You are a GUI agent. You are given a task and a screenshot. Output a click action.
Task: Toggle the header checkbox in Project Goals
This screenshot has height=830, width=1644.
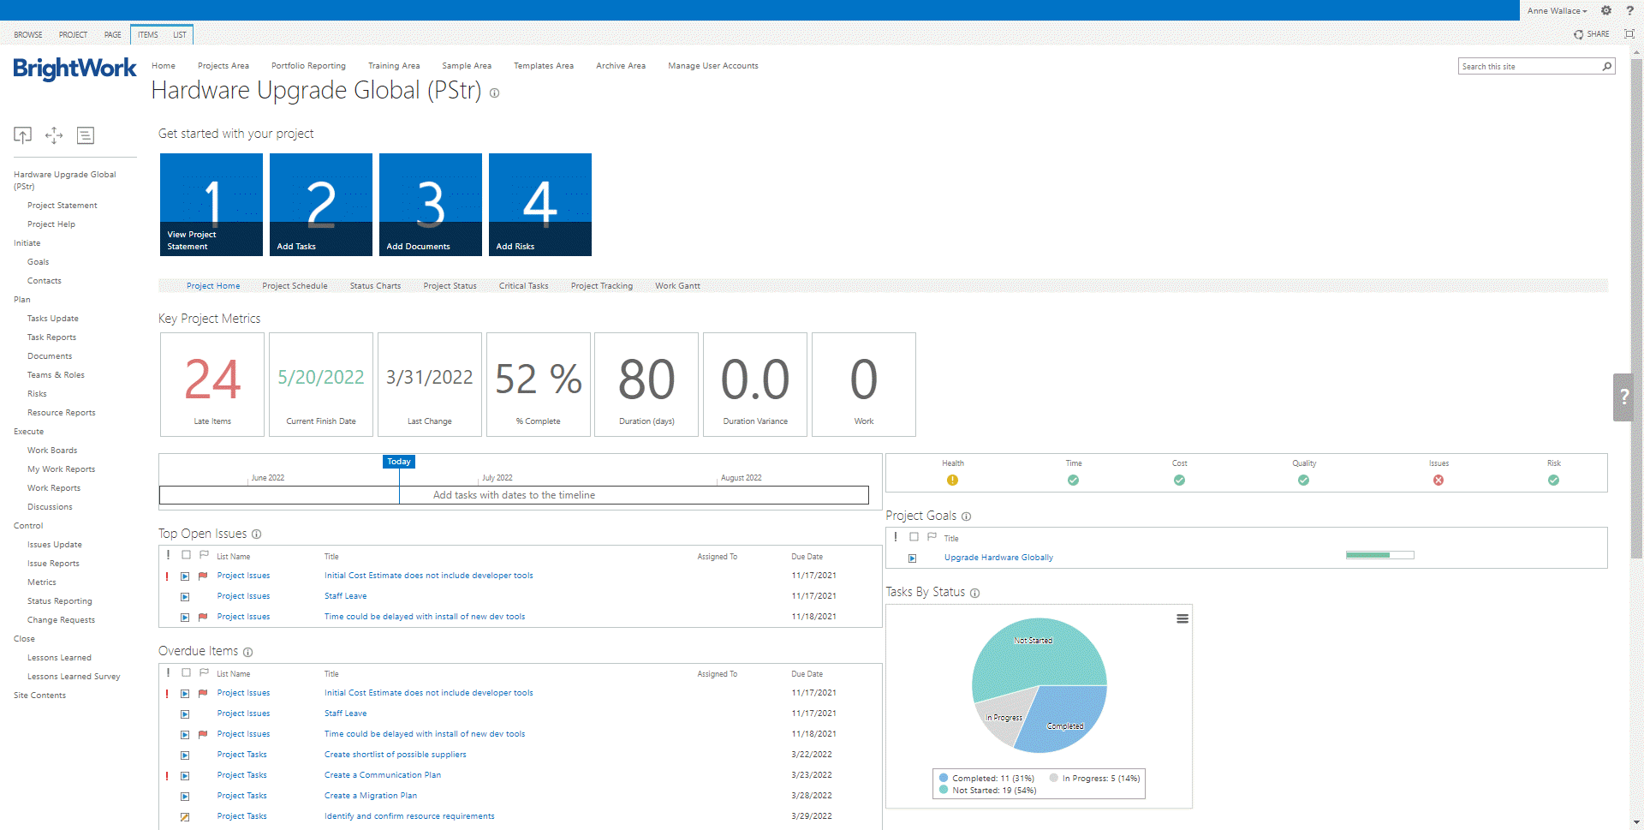click(914, 537)
